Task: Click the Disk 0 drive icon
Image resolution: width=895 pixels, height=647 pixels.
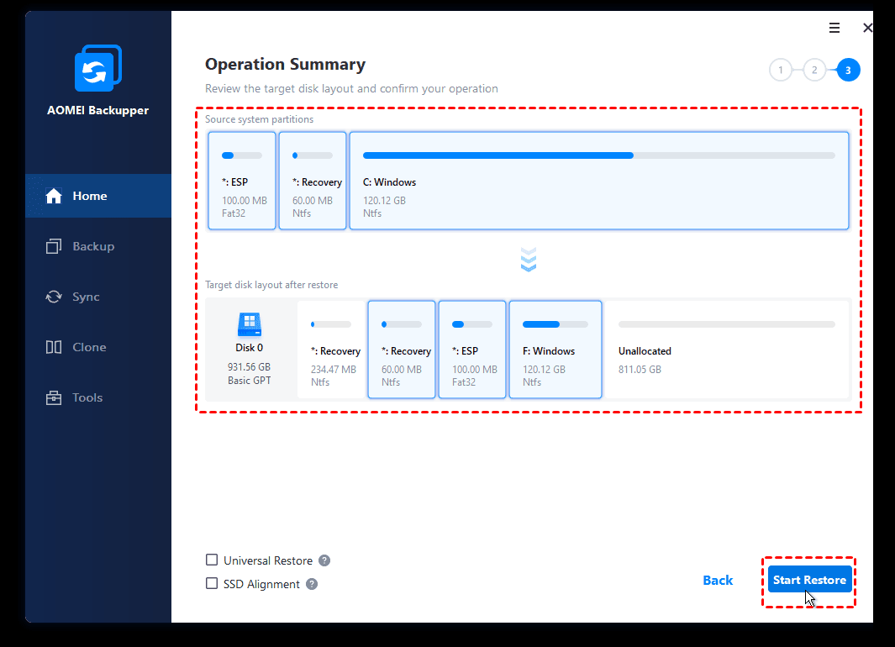Action: (249, 324)
